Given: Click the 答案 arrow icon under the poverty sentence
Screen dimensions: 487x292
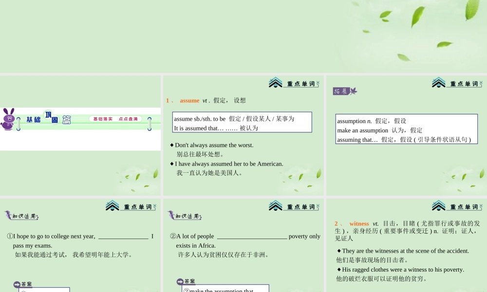Looking at the screenshot, I should tap(180, 281).
